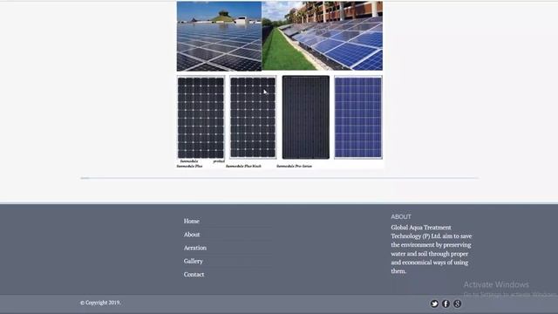
Task: Open the Gallery footer link
Action: pos(194,262)
